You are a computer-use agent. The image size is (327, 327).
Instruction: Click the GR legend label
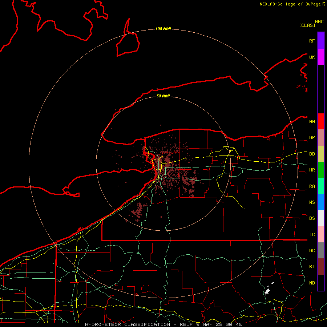point(312,138)
